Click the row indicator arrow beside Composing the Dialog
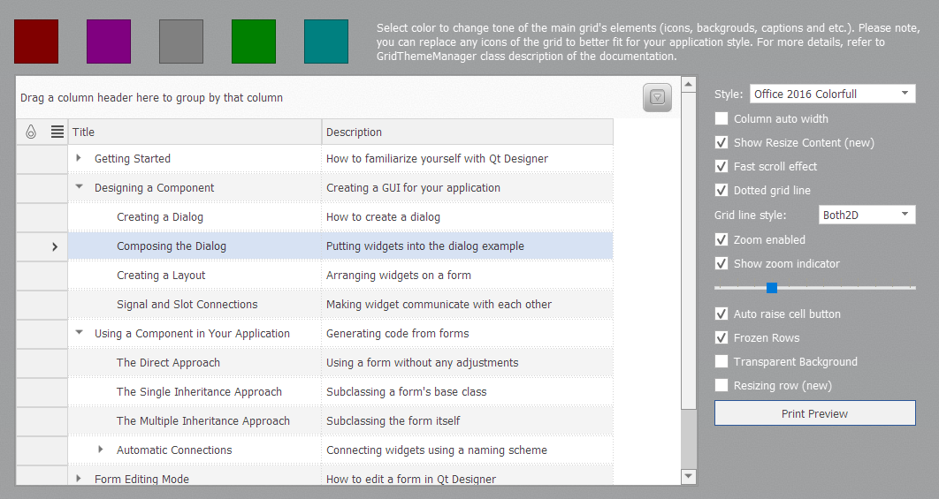The height and width of the screenshot is (499, 939). point(55,246)
